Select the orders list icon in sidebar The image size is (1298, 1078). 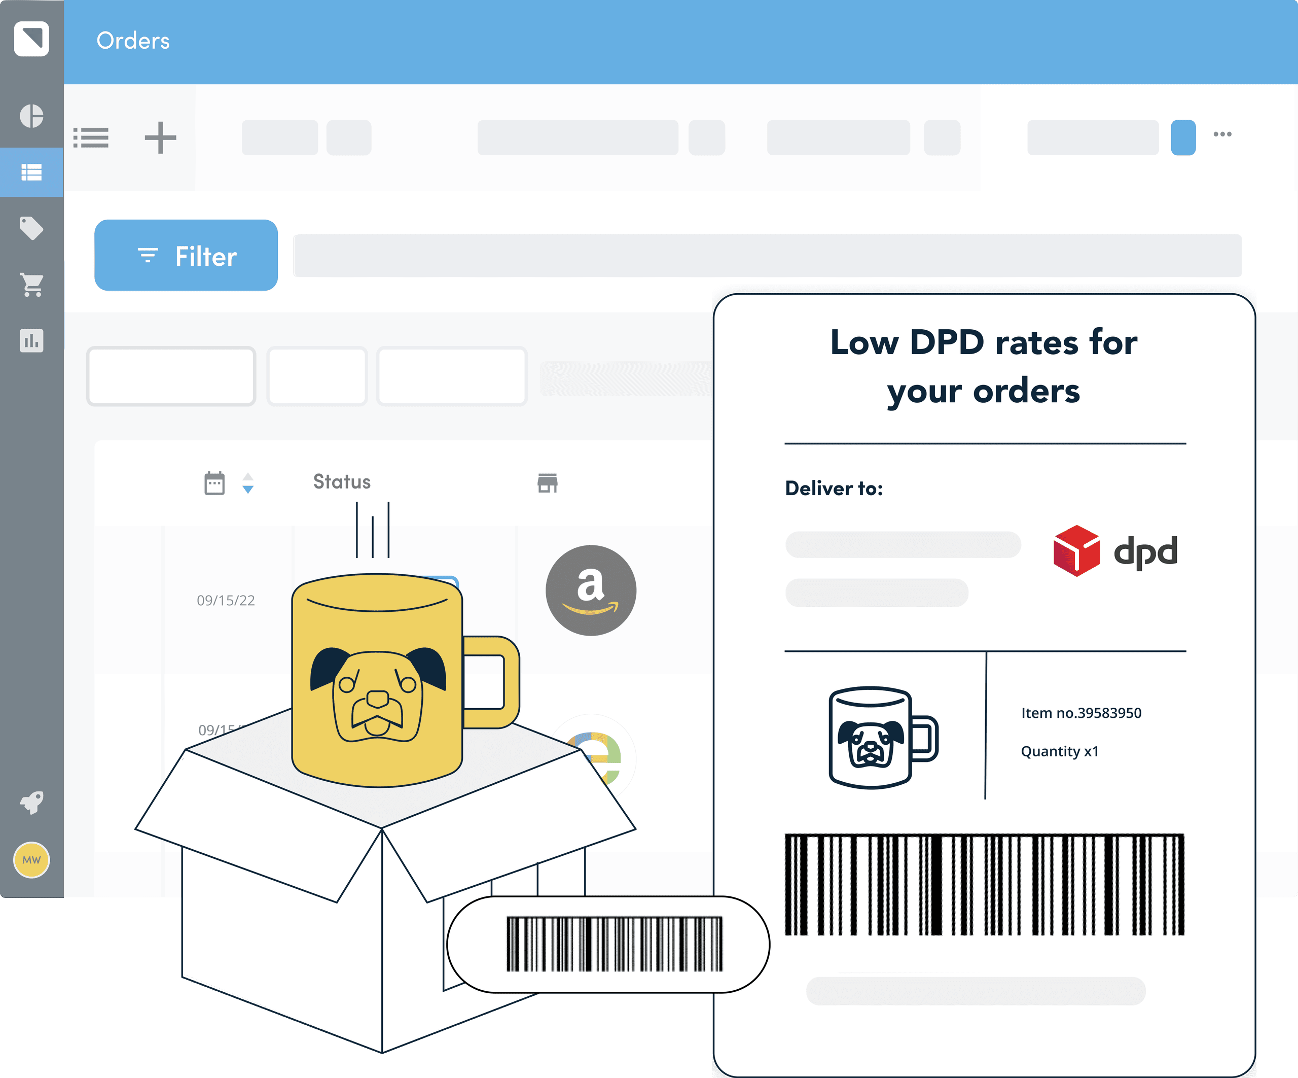[x=31, y=172]
